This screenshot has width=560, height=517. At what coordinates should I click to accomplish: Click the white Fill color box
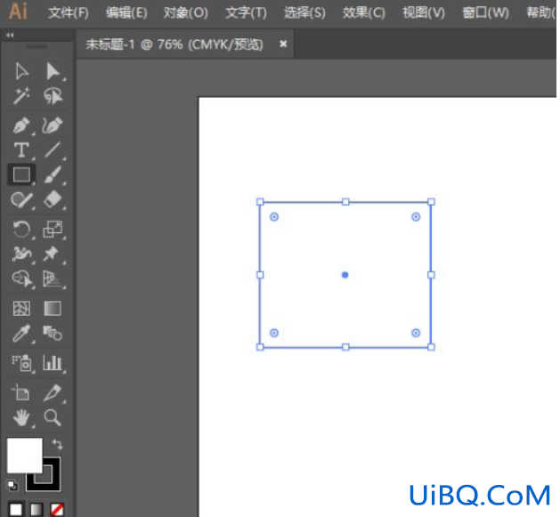[x=25, y=456]
